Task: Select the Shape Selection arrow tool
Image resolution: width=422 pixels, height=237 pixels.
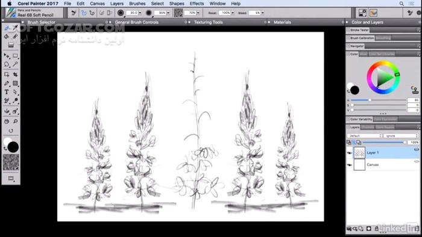Action: pyautogui.click(x=15, y=92)
